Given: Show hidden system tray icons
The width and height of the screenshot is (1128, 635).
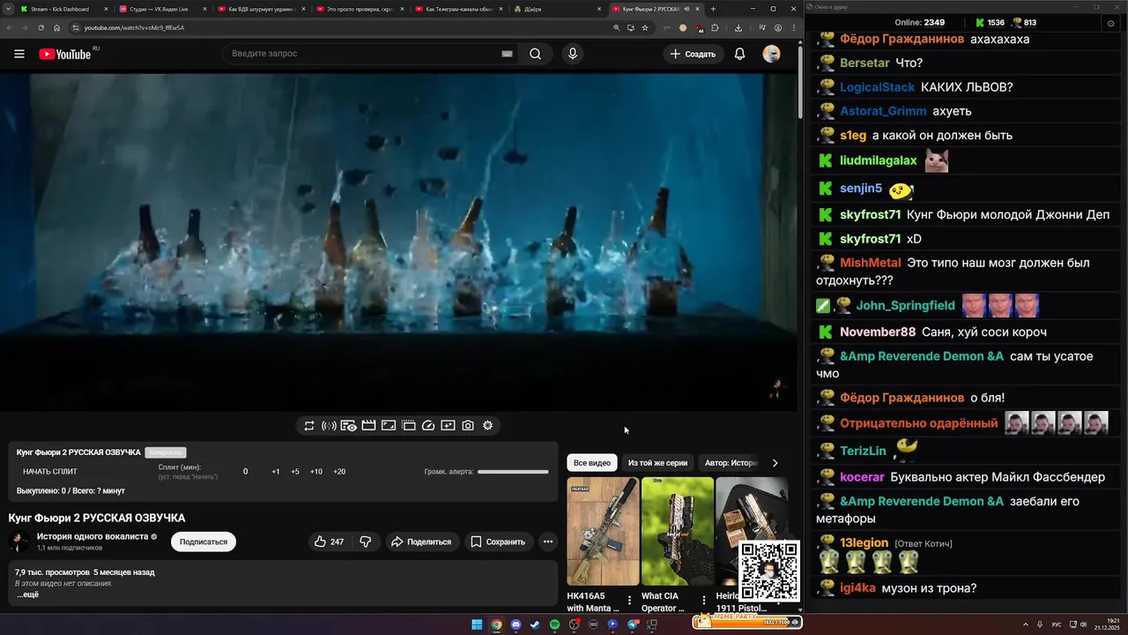Looking at the screenshot, I should [x=1027, y=624].
